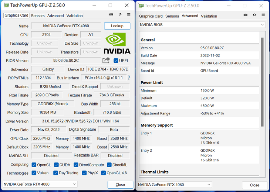Toggle the DirectML checkbox
The height and width of the screenshot is (192, 270).
coord(109,165)
